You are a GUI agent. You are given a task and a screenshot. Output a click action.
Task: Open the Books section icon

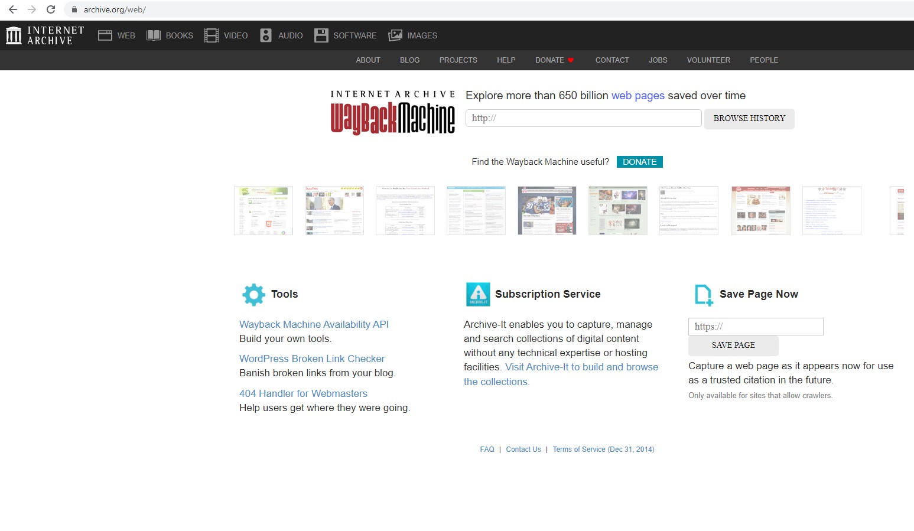click(x=154, y=35)
